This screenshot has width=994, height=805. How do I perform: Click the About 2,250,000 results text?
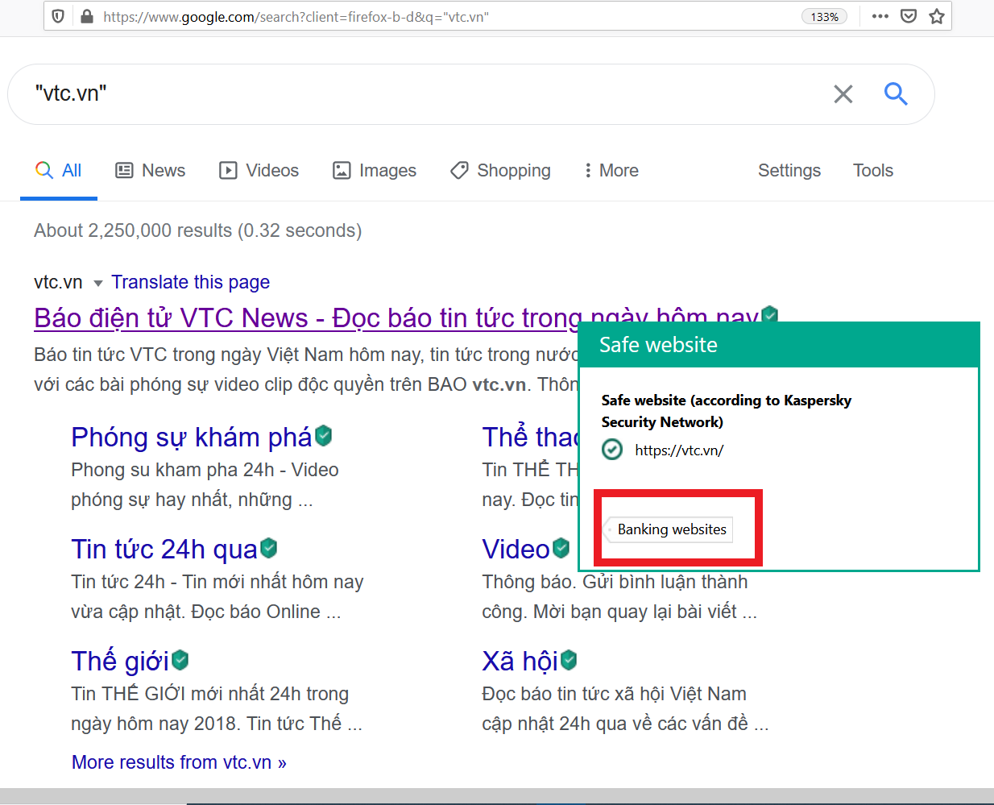[197, 230]
